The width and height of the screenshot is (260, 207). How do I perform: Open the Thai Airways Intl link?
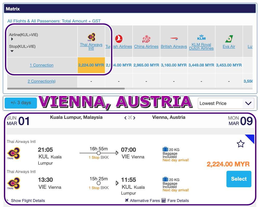[x=91, y=46]
